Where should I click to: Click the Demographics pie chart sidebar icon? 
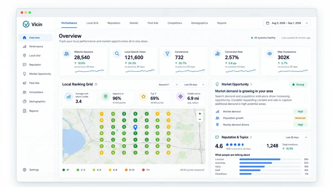pos(24,101)
